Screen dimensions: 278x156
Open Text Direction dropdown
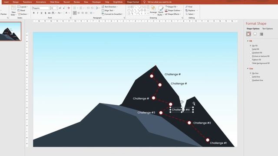110,7
